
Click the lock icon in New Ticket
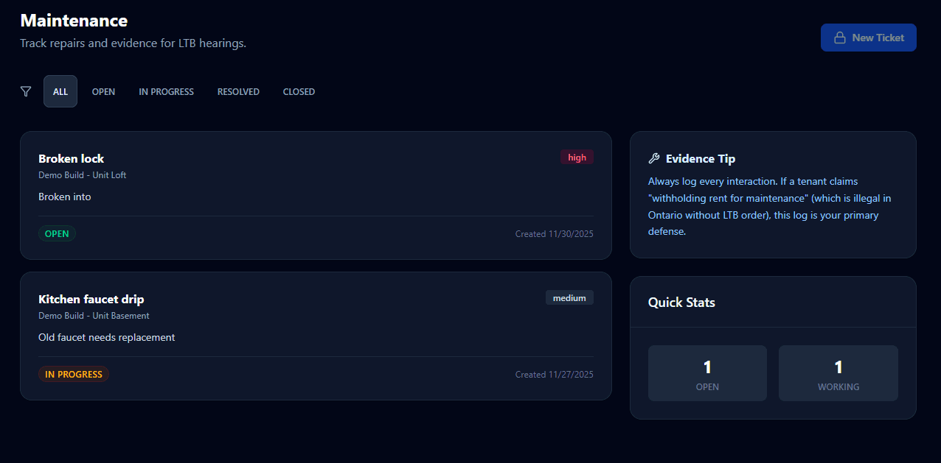(839, 38)
